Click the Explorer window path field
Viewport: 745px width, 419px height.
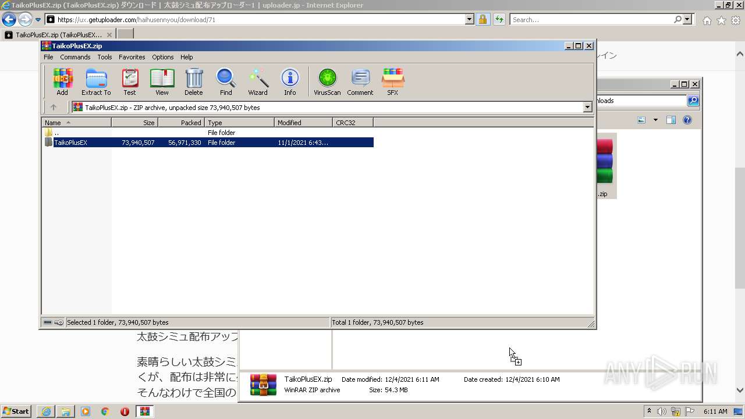[641, 101]
